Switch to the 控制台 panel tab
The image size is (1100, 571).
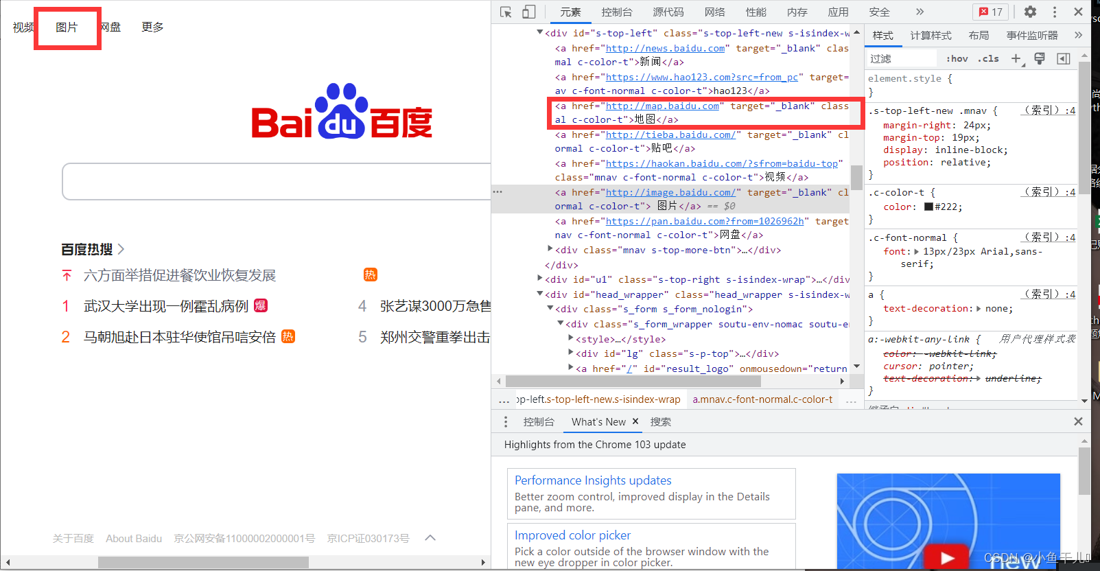[617, 12]
